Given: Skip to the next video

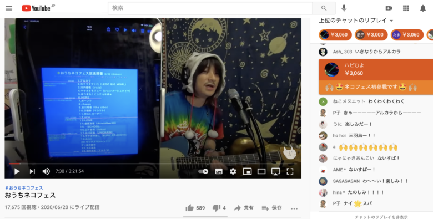Looking at the screenshot, I should pos(32,171).
